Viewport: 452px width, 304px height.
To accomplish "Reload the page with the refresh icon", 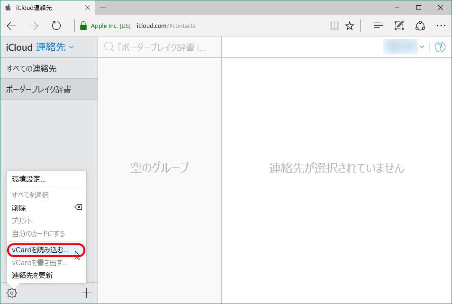I will (x=56, y=26).
